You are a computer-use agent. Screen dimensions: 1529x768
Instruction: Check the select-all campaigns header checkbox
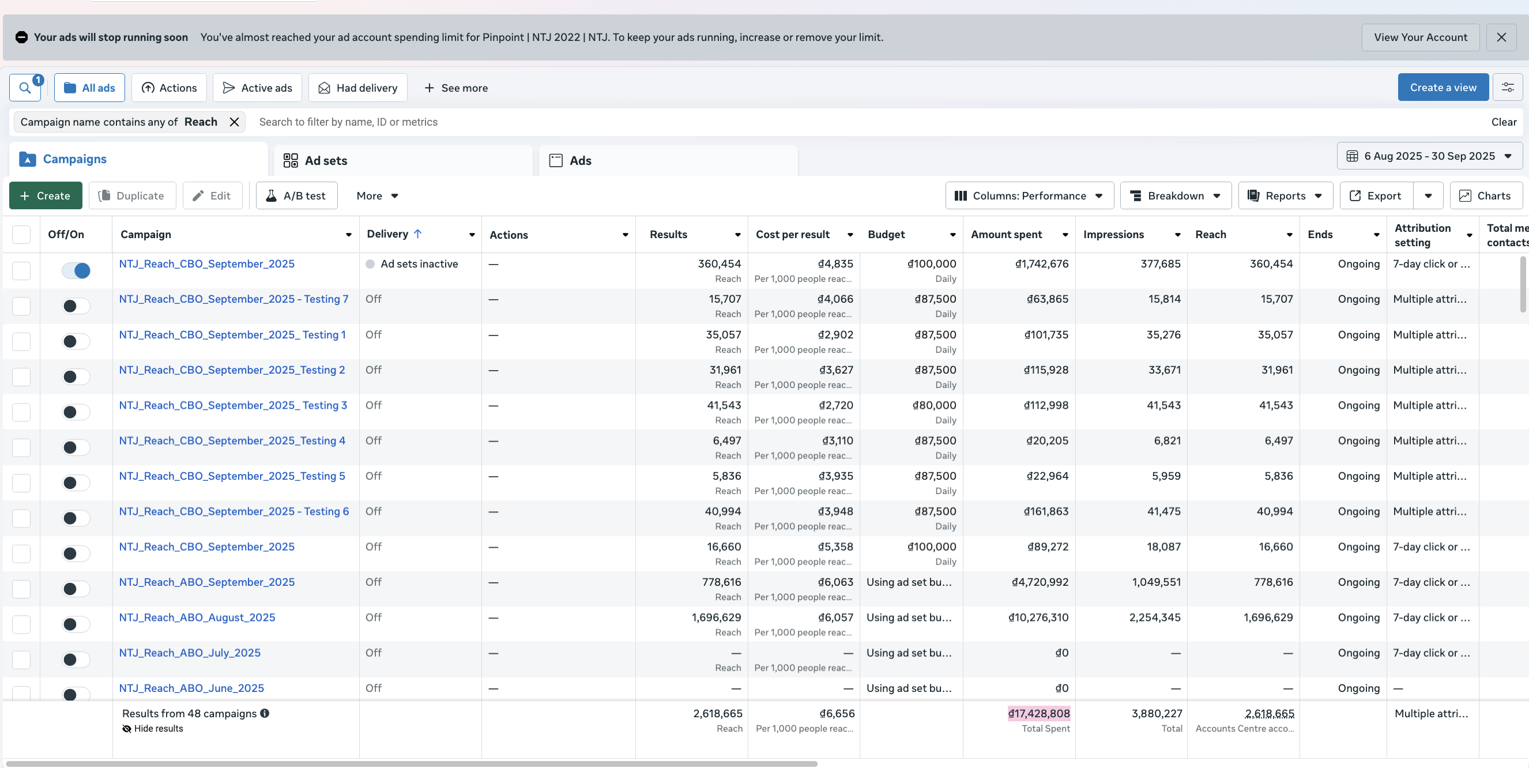coord(21,235)
